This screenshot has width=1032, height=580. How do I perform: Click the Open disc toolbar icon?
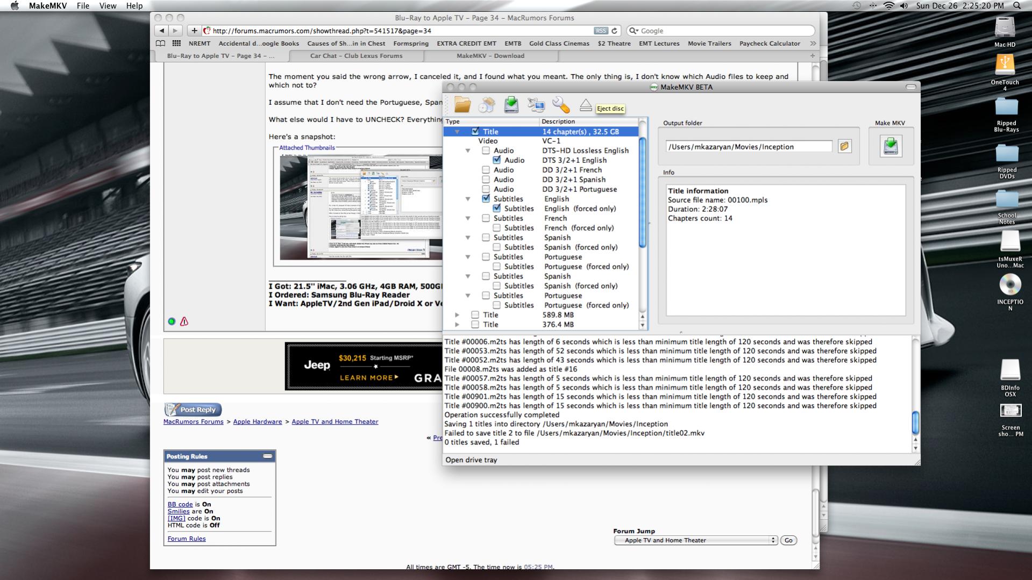(487, 105)
